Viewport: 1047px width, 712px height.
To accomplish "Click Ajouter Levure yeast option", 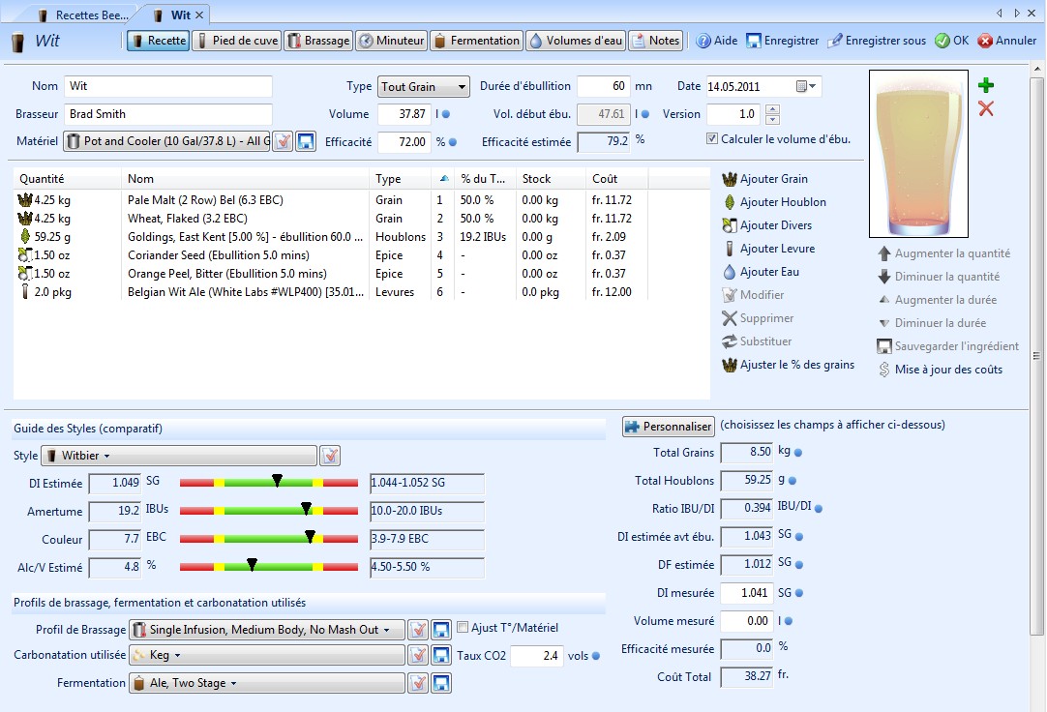I will pos(777,249).
